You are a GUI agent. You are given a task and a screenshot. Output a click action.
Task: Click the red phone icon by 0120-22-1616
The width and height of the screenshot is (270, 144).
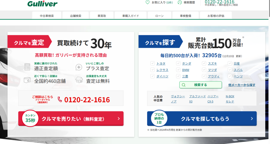point(60,100)
